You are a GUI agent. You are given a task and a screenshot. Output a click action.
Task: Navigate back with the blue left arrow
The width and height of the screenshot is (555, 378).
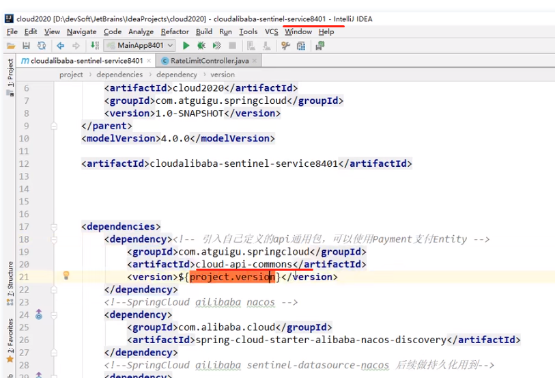coord(61,46)
